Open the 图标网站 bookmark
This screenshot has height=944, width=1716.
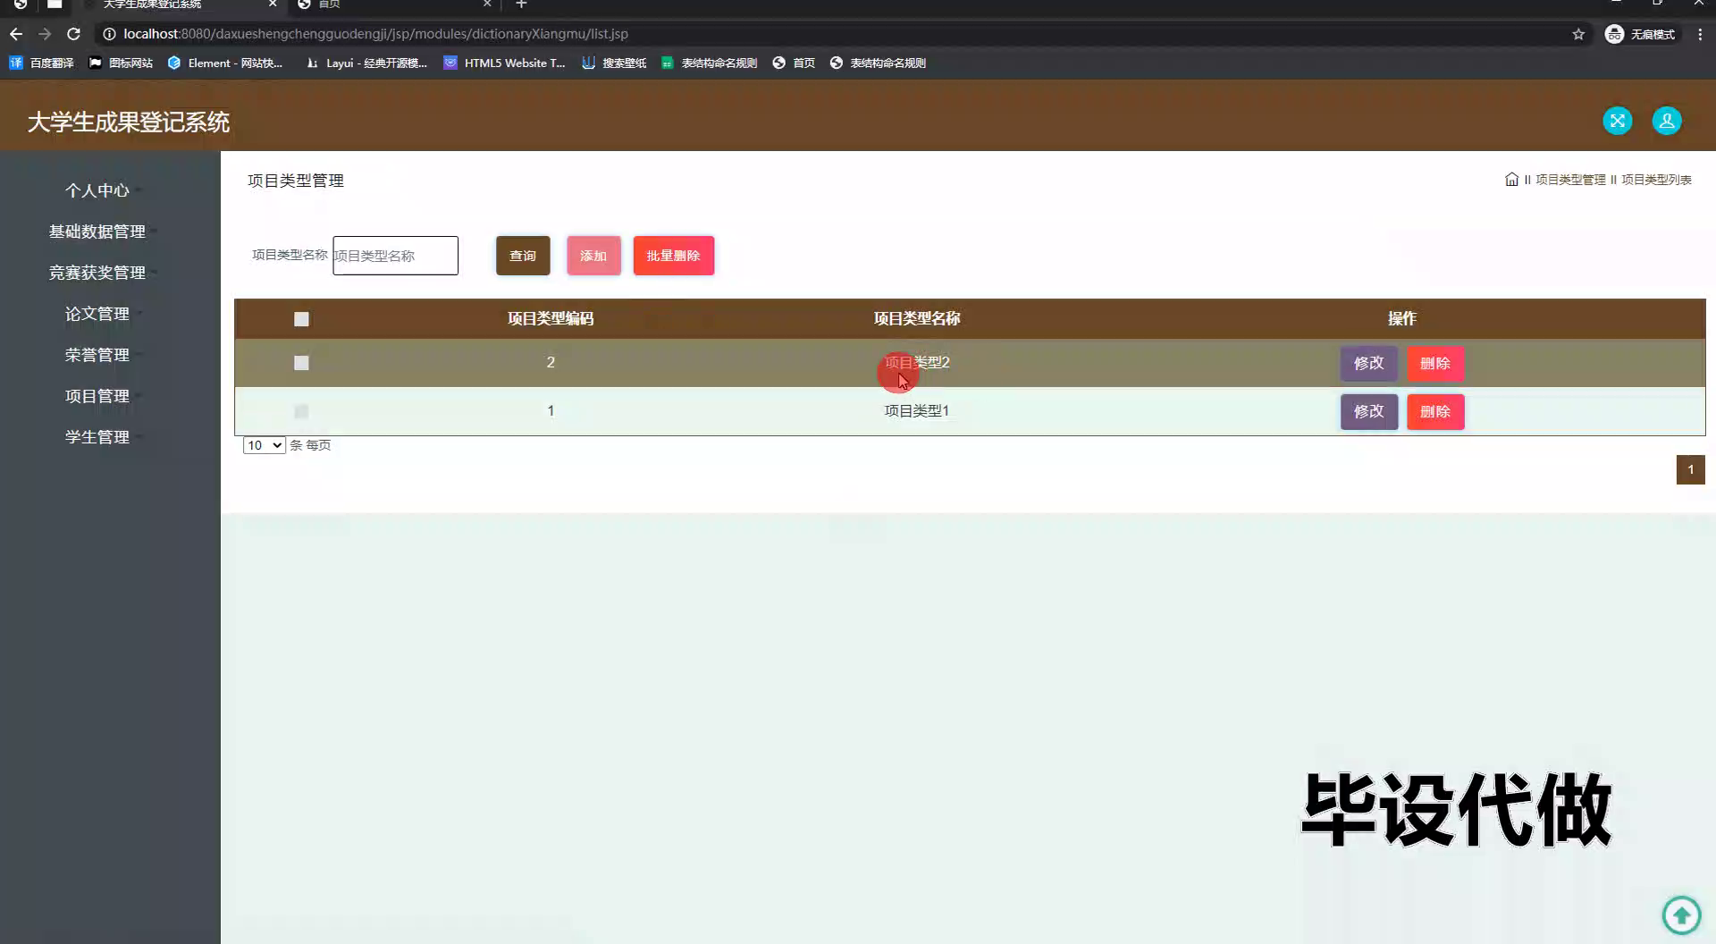[121, 63]
